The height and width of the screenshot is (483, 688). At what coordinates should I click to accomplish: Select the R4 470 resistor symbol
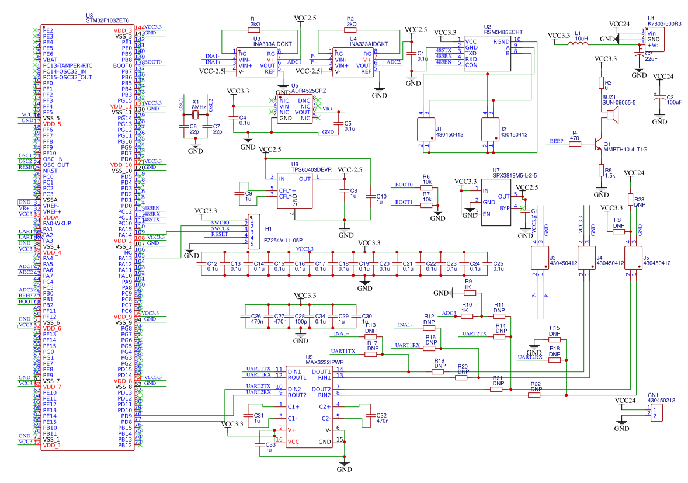point(575,144)
